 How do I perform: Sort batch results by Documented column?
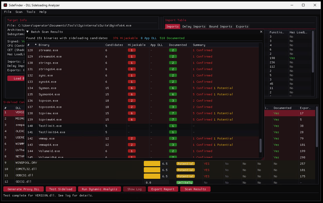tap(179, 45)
